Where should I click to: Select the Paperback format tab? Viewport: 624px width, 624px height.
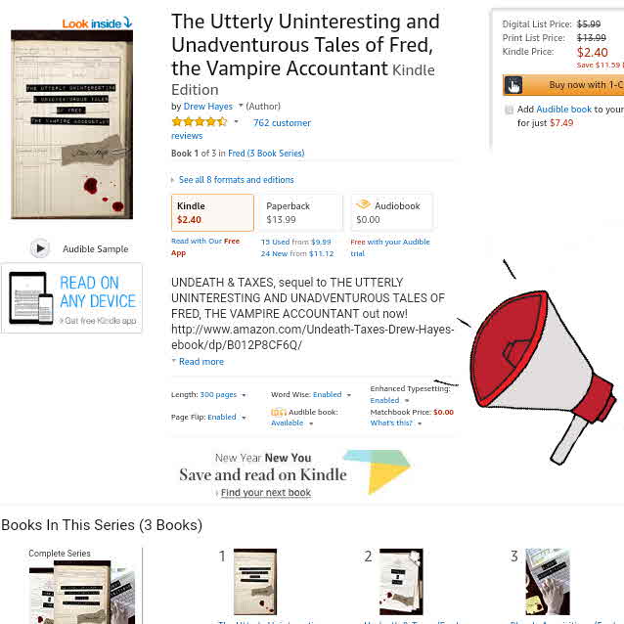point(301,212)
